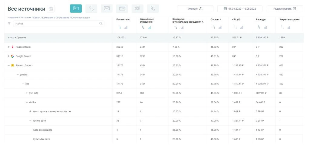The width and height of the screenshot is (310, 153).
Task: Expand the (not set) campaign row
Action: pyautogui.click(x=27, y=93)
